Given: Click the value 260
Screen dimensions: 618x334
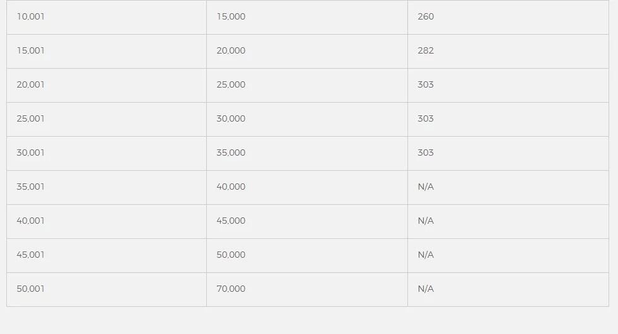Looking at the screenshot, I should click(426, 16).
